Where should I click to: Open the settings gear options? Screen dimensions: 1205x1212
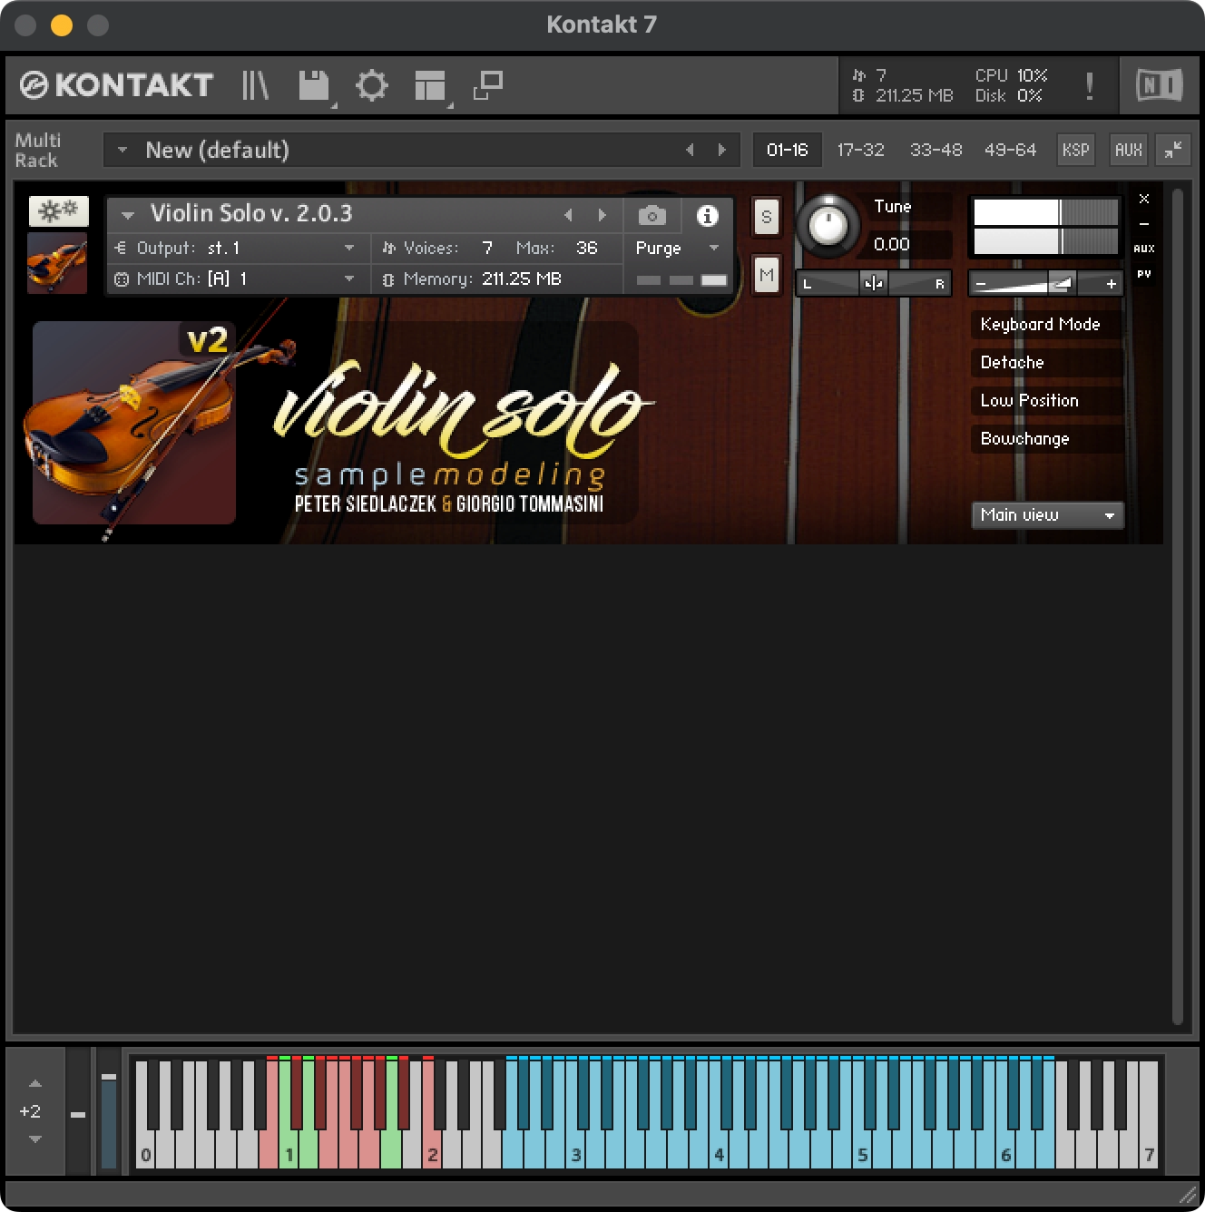(371, 85)
